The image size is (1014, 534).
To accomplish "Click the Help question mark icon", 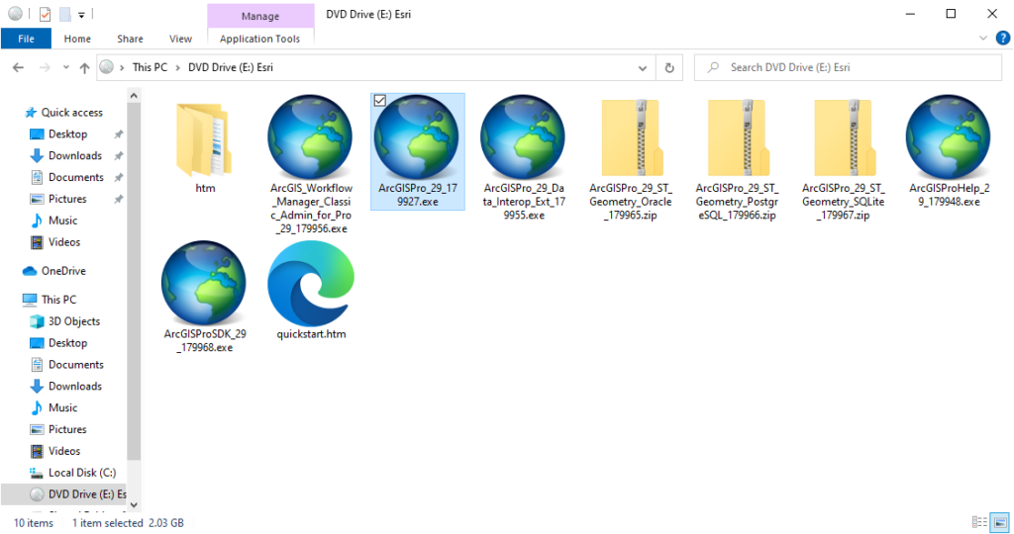I will [1002, 39].
